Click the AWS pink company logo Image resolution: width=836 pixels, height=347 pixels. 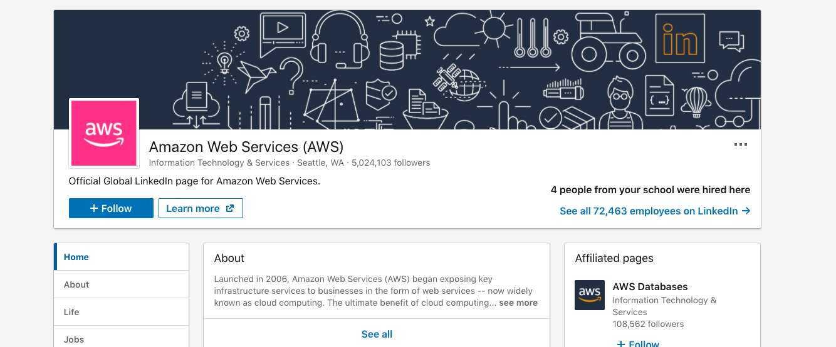point(104,133)
